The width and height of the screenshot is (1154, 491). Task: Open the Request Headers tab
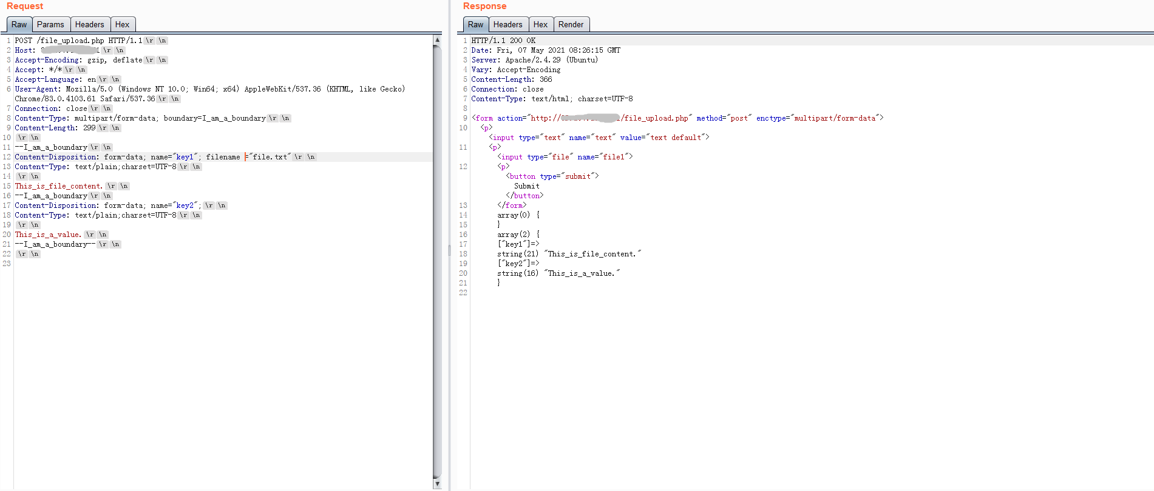89,25
